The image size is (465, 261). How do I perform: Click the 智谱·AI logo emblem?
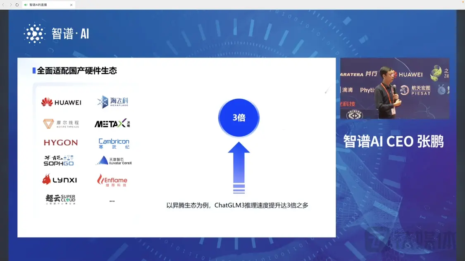(x=34, y=33)
